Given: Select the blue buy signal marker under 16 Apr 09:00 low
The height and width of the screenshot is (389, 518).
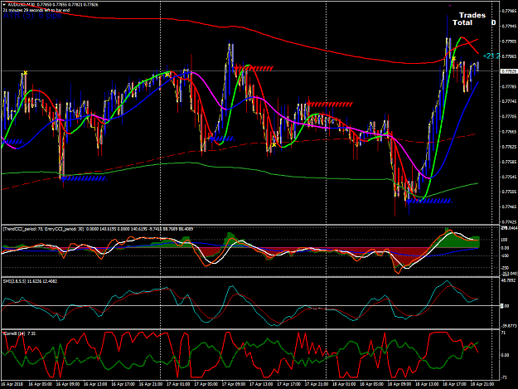Looking at the screenshot, I should coord(84,178).
